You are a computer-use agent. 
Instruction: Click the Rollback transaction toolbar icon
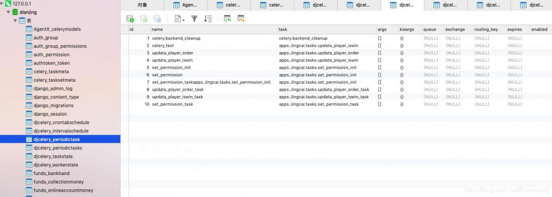click(157, 18)
